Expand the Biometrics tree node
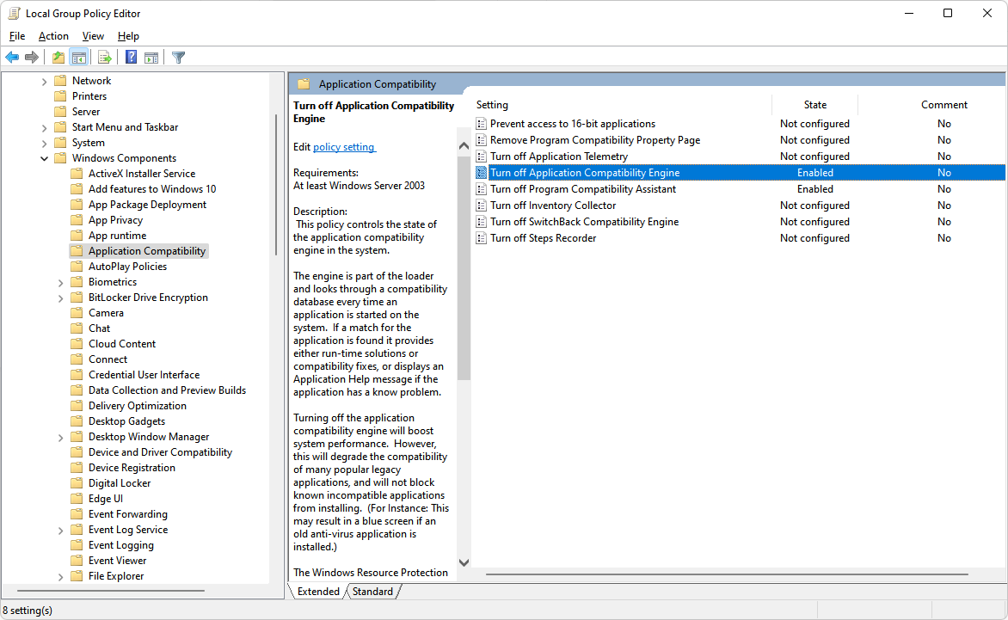1008x620 pixels. click(x=60, y=283)
